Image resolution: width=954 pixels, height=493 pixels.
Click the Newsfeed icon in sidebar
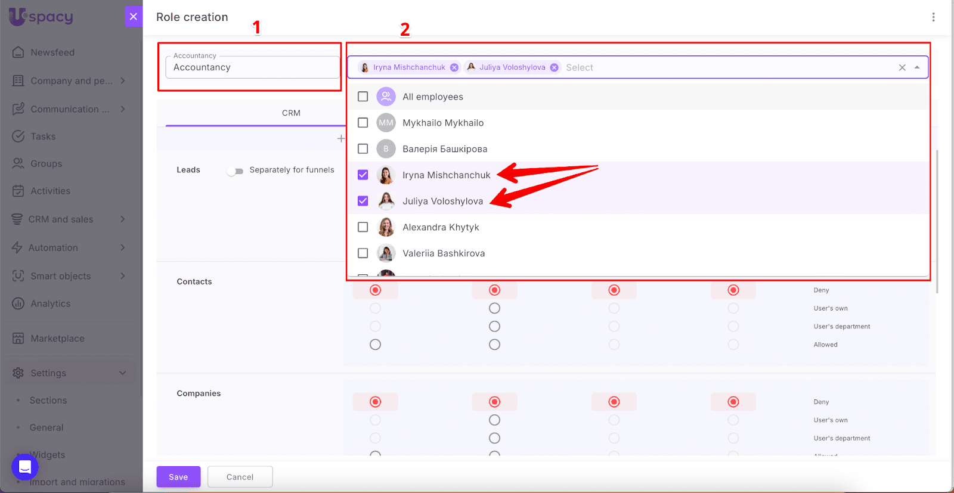click(18, 52)
